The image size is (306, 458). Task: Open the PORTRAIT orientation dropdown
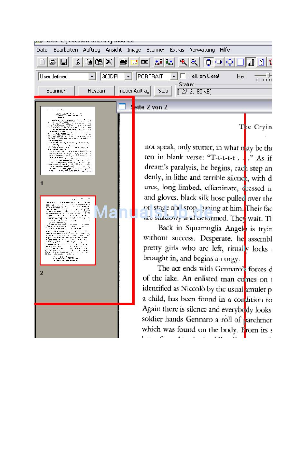(174, 76)
